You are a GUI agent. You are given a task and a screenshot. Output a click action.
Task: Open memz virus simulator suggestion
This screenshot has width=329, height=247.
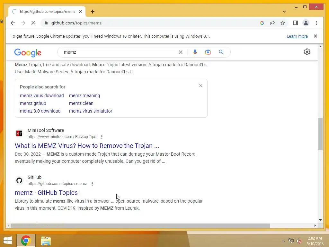pyautogui.click(x=91, y=111)
